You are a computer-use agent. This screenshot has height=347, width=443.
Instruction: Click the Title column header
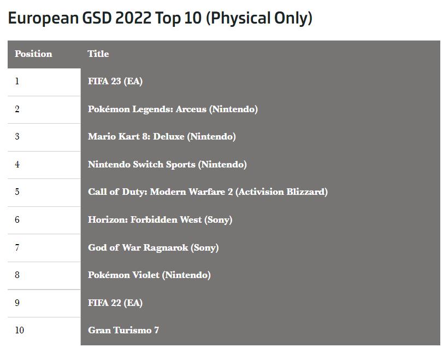[98, 54]
